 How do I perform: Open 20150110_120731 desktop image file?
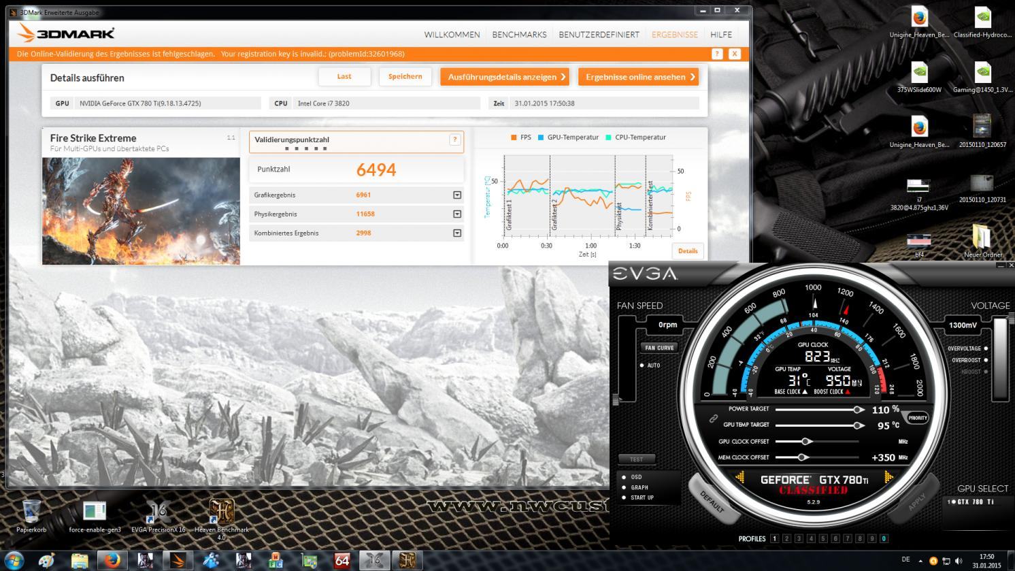click(982, 188)
